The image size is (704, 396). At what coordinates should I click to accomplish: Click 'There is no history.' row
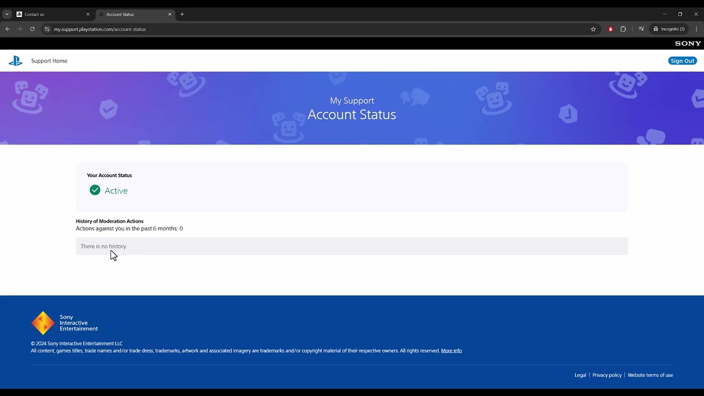click(352, 246)
